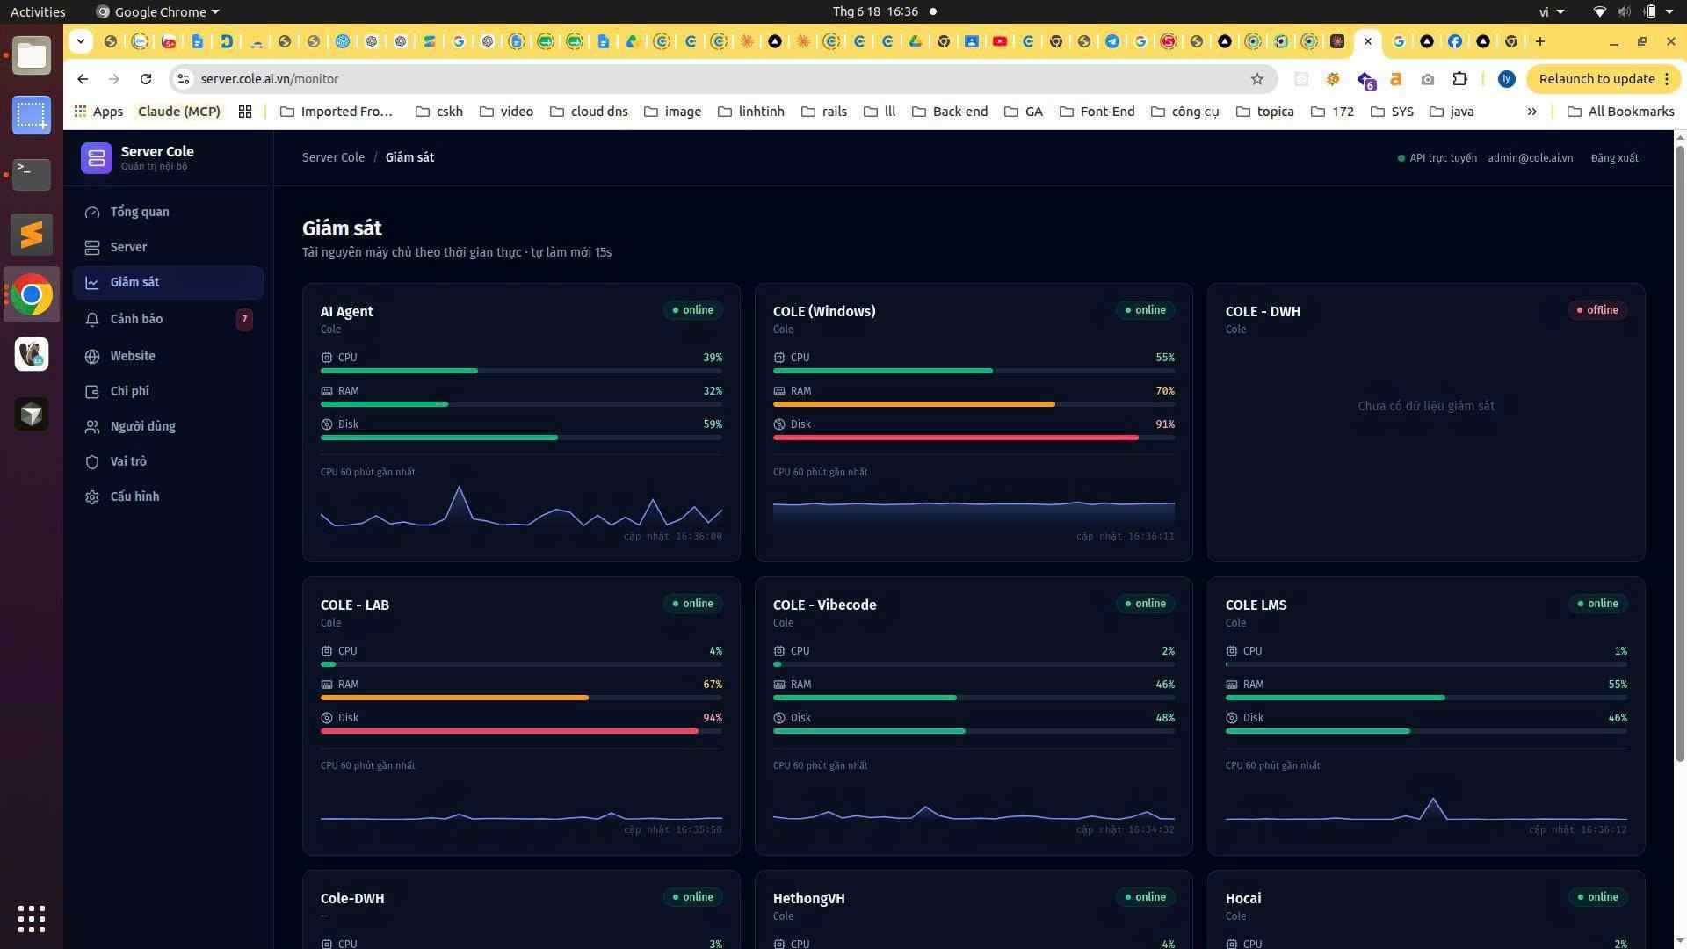Click COLE (Windows) Disk usage bar
This screenshot has width=1687, height=949.
(x=974, y=438)
